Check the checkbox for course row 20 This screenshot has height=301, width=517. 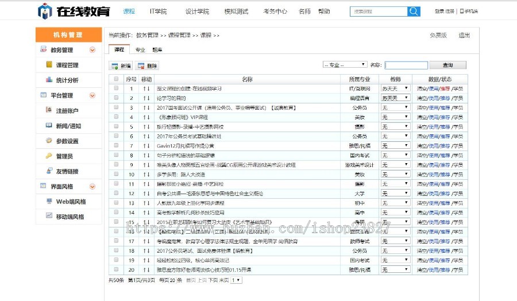point(116,269)
